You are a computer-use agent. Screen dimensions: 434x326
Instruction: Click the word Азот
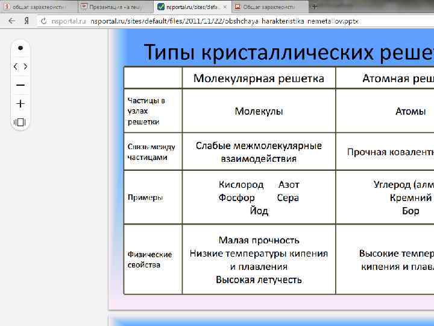(x=289, y=184)
